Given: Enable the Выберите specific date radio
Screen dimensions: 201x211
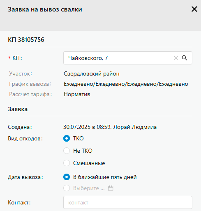Looking at the screenshot, I should [67, 188].
